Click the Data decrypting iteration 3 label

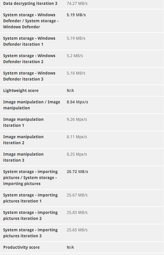coord(30,3)
